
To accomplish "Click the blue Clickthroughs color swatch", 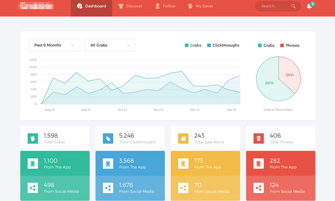I will [x=209, y=45].
